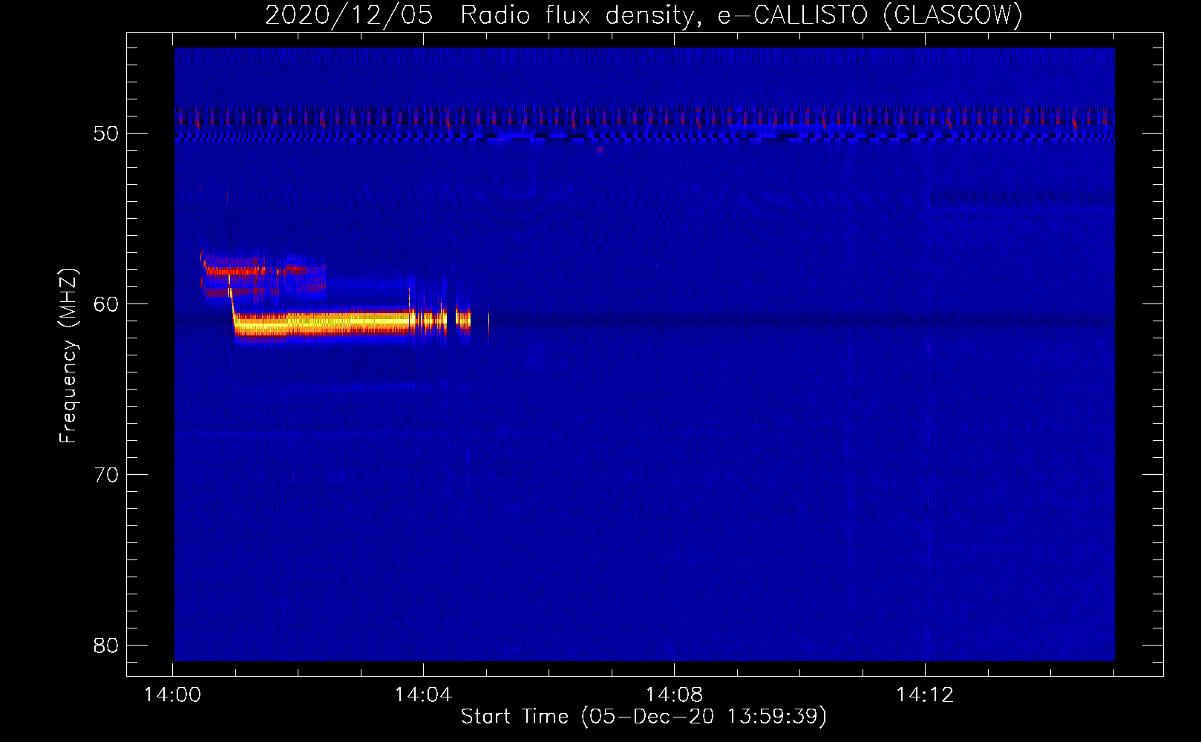This screenshot has height=742, width=1201.
Task: Click the 60 MHz frequency tick label
Action: point(107,304)
